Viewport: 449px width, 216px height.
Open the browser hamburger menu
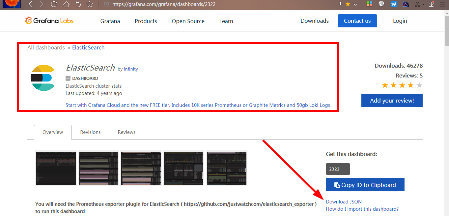pos(442,4)
